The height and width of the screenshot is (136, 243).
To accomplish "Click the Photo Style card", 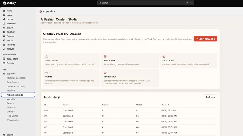I will (189, 60).
